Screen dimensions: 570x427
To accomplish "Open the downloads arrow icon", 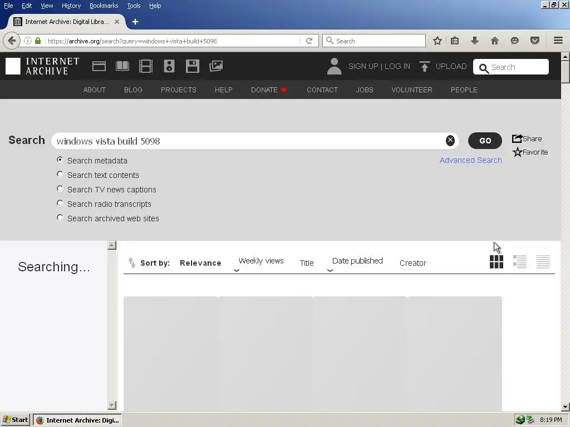I will 475,41.
